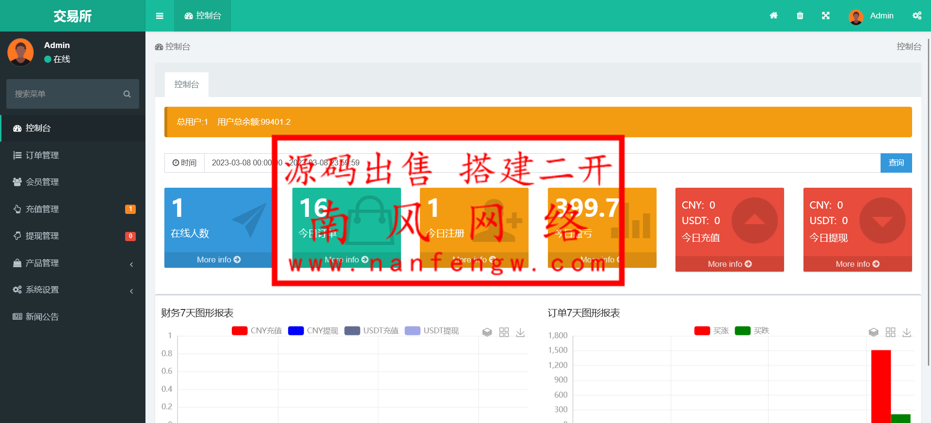Click the trash icon to clear cache
Screen dimensions: 931x423
[800, 16]
